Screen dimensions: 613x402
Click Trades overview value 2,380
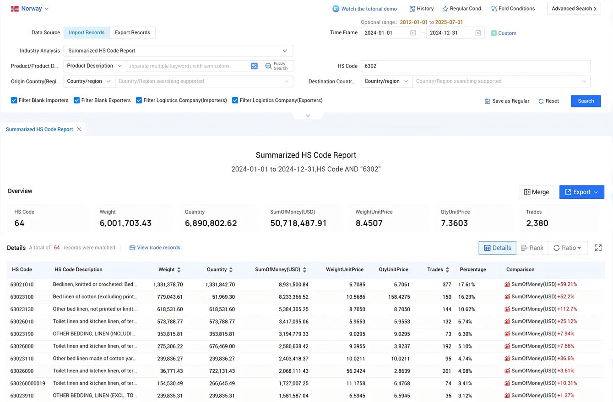537,223
